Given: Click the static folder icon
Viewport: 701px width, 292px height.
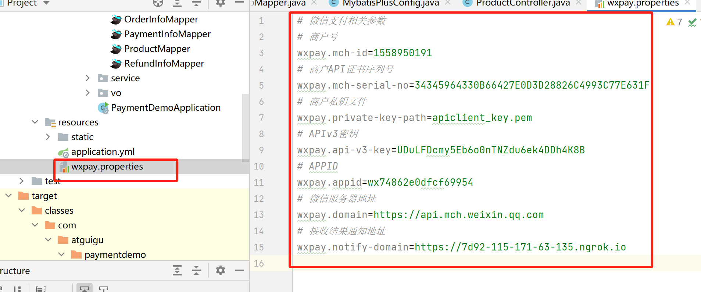Looking at the screenshot, I should click(x=63, y=137).
